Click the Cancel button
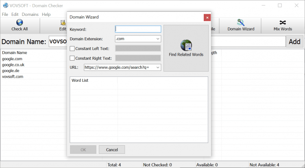This screenshot has width=305, height=168. coord(112,150)
